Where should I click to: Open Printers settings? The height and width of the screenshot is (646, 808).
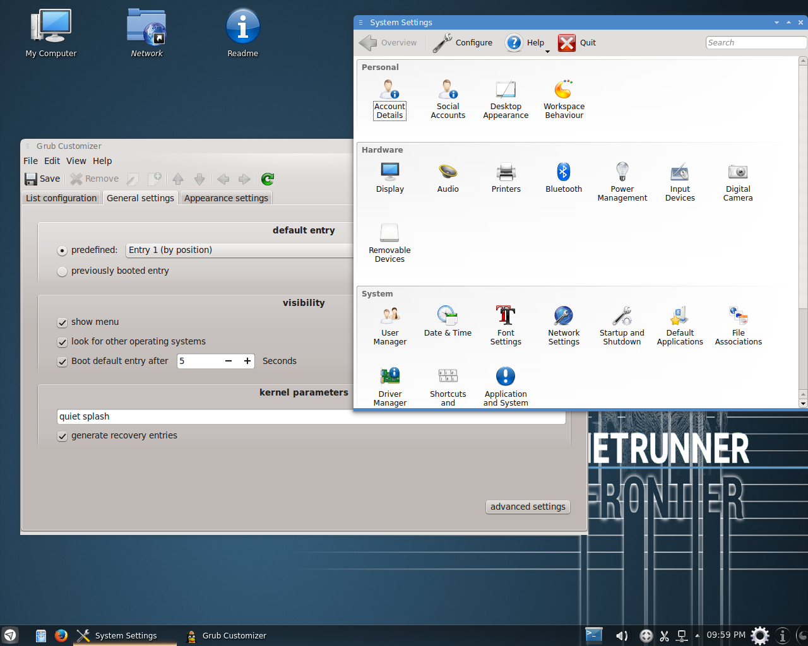(506, 178)
